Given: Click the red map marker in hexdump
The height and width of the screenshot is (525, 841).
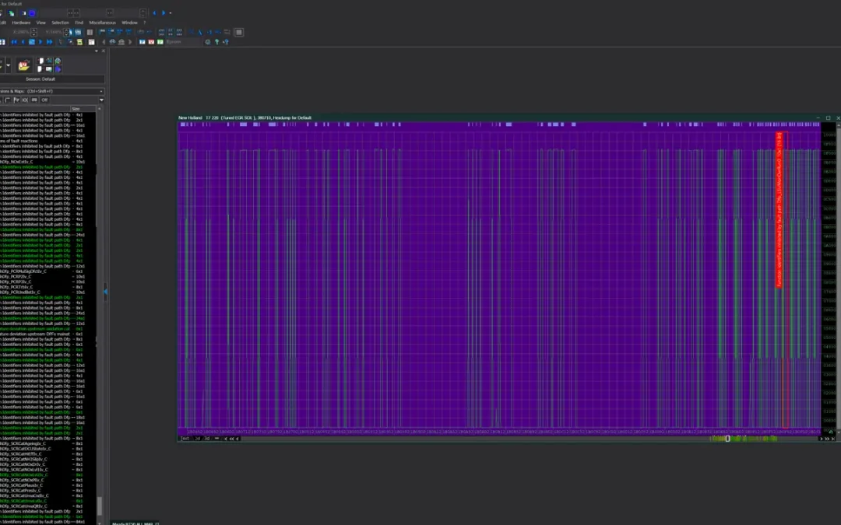Looking at the screenshot, I should [x=779, y=210].
